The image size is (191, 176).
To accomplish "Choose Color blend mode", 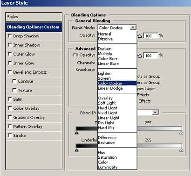I will [117, 162].
